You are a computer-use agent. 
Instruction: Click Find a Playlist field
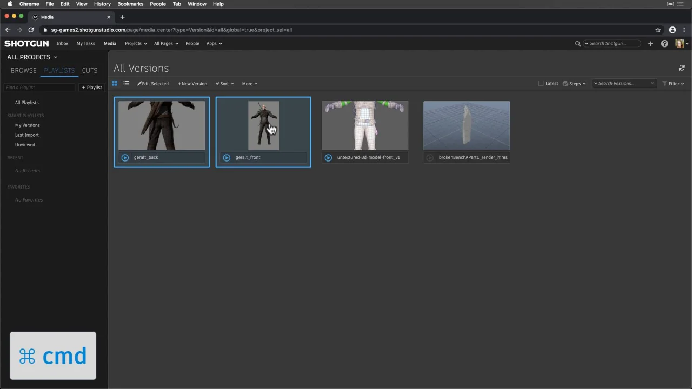pos(40,88)
